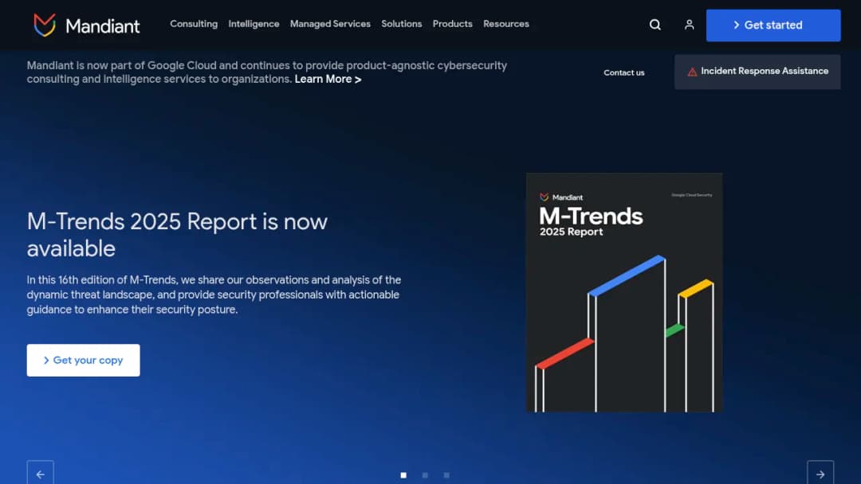The width and height of the screenshot is (861, 484).
Task: Click the Get your copy button
Action: [84, 360]
